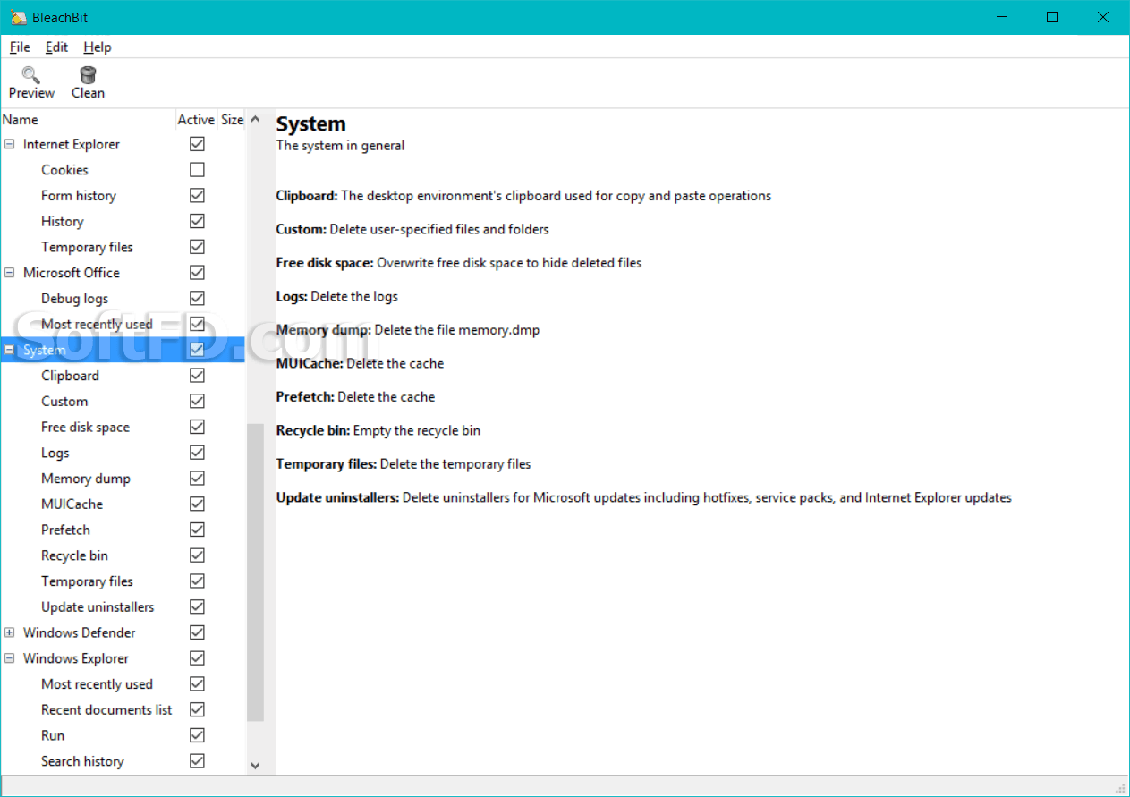The width and height of the screenshot is (1130, 797).
Task: Click the window resize grip in status bar
Action: click(x=1119, y=787)
